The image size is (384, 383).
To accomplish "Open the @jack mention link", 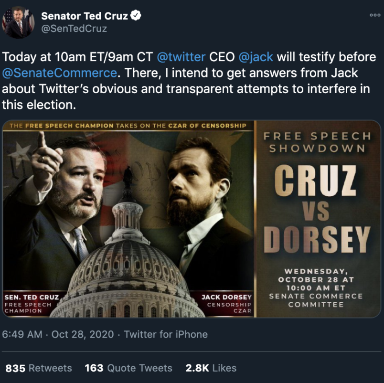I will click(256, 57).
